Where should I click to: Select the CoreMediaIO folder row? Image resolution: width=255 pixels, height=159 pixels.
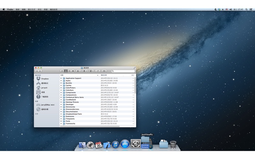97,100
